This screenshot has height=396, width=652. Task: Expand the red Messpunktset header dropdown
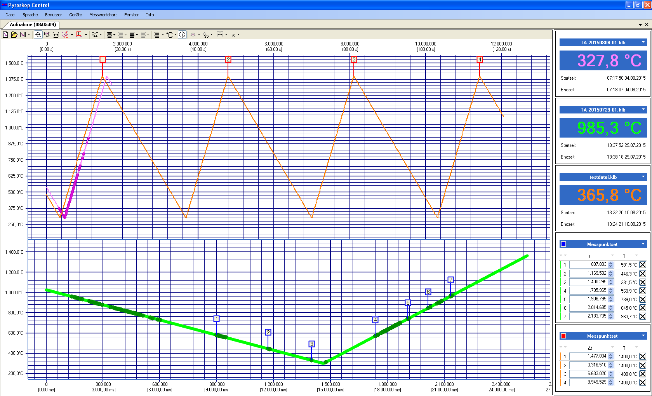643,336
